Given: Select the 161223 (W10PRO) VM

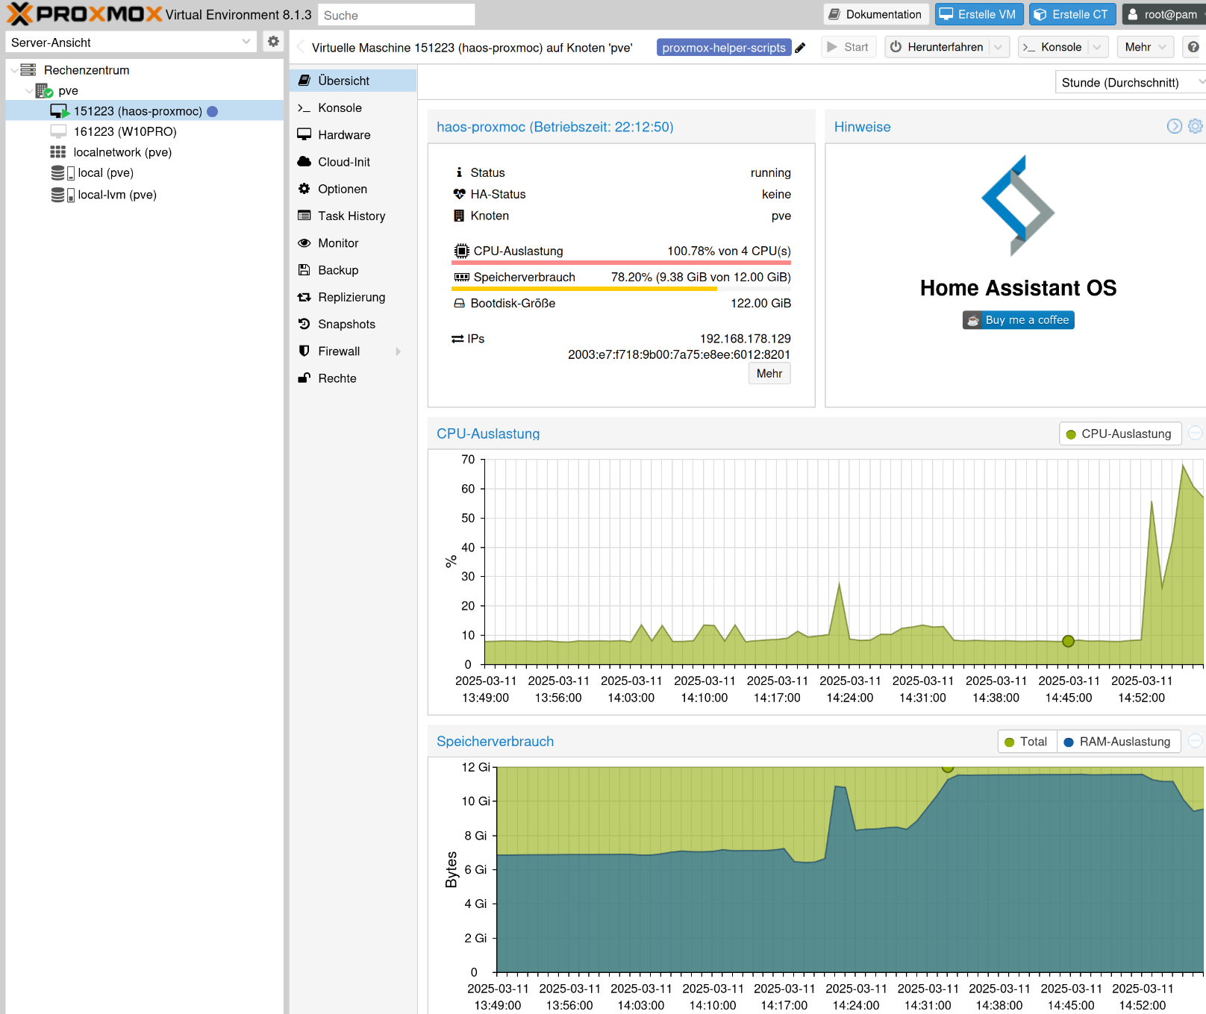Looking at the screenshot, I should (x=125, y=131).
